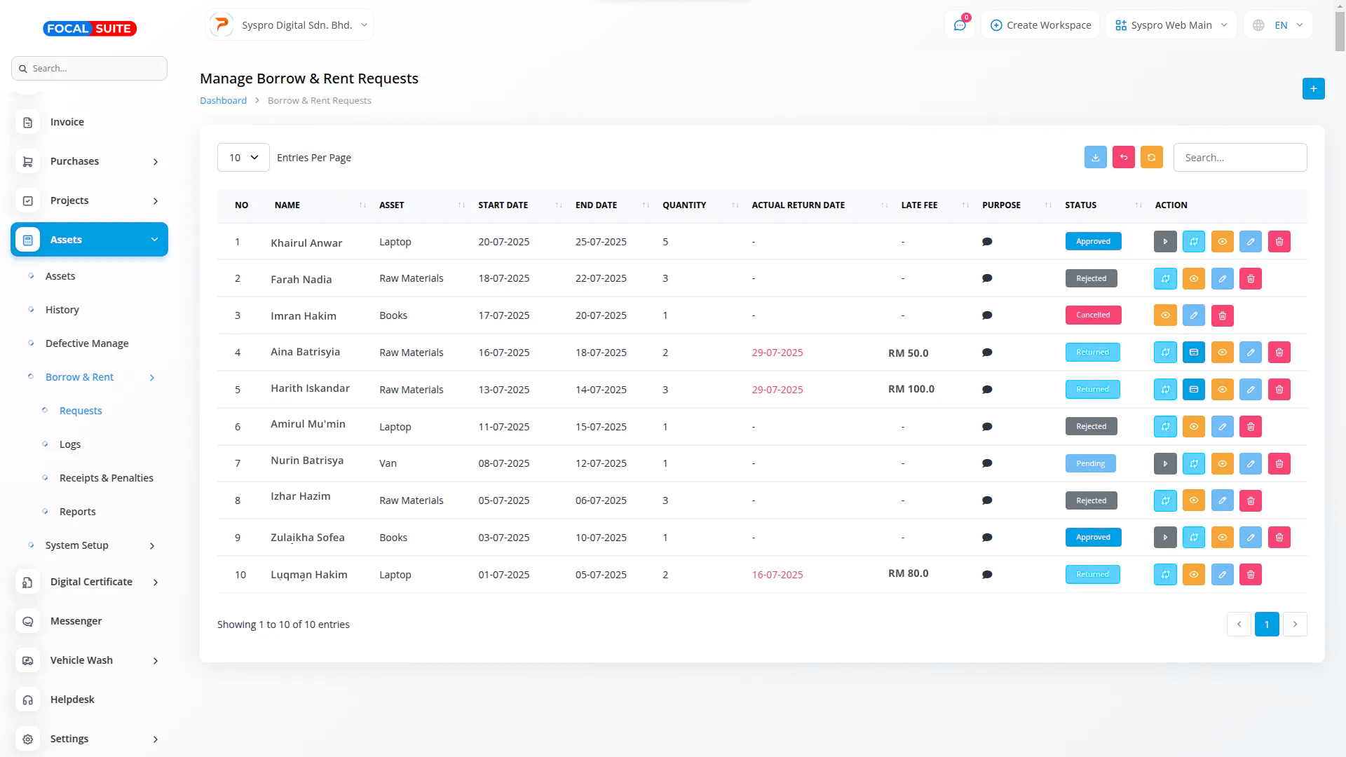Click the dark play icon on Nurin Batrisya's row

point(1164,464)
